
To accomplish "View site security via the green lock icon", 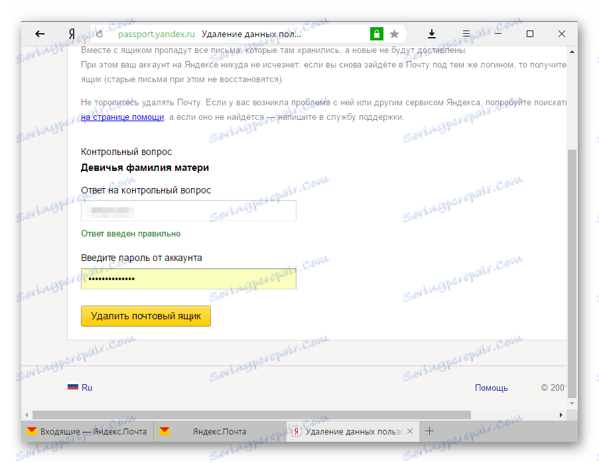I will (376, 34).
